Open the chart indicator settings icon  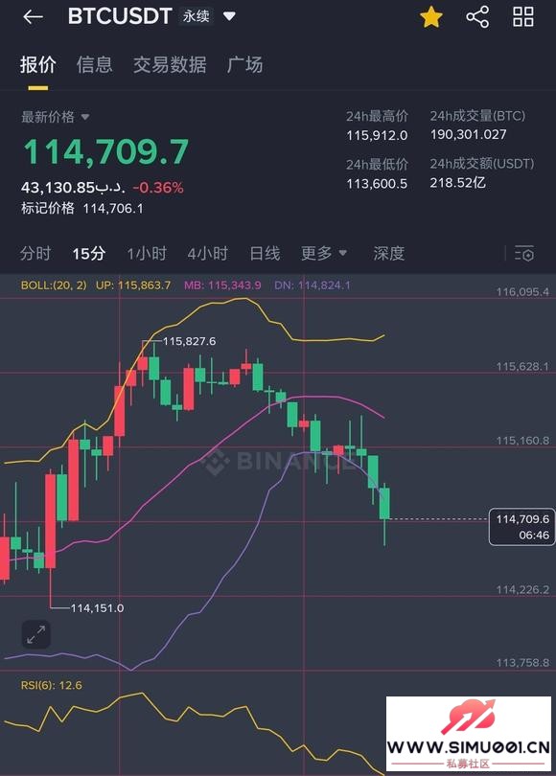524,254
